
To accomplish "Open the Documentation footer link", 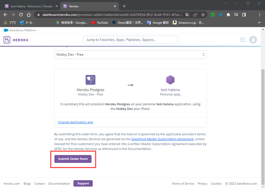I will click(x=59, y=184).
